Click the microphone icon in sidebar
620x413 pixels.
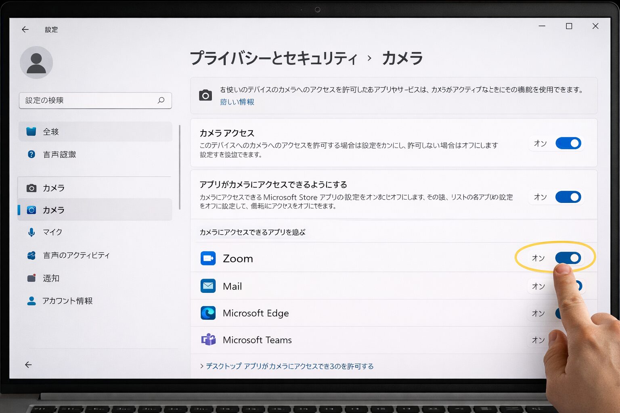click(31, 232)
